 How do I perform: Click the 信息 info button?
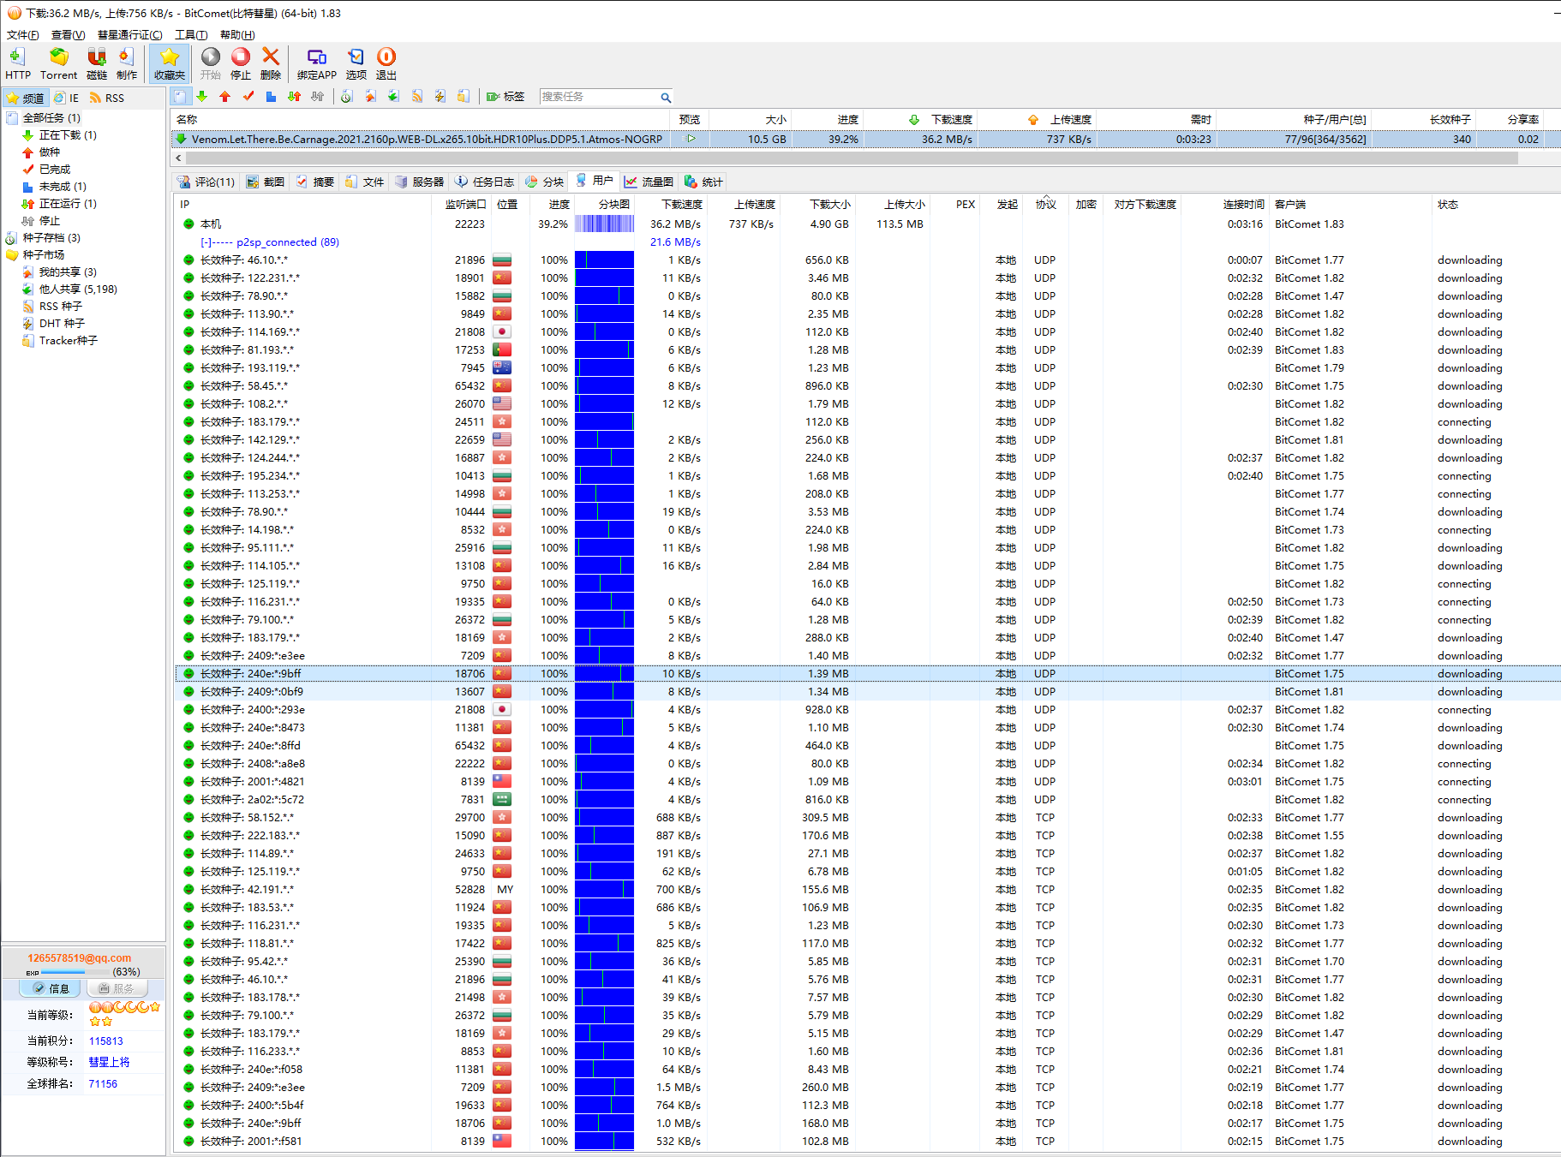coord(51,988)
